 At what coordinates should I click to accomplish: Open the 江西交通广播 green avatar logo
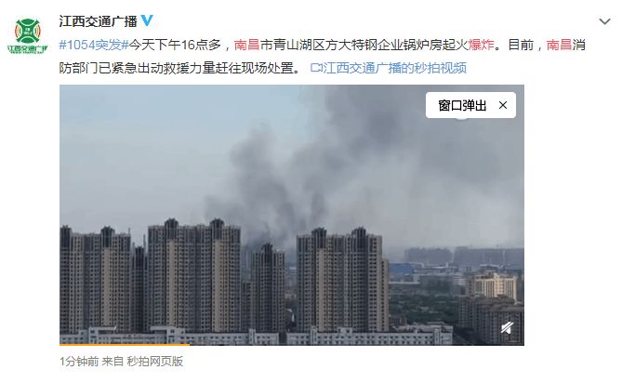tap(28, 36)
